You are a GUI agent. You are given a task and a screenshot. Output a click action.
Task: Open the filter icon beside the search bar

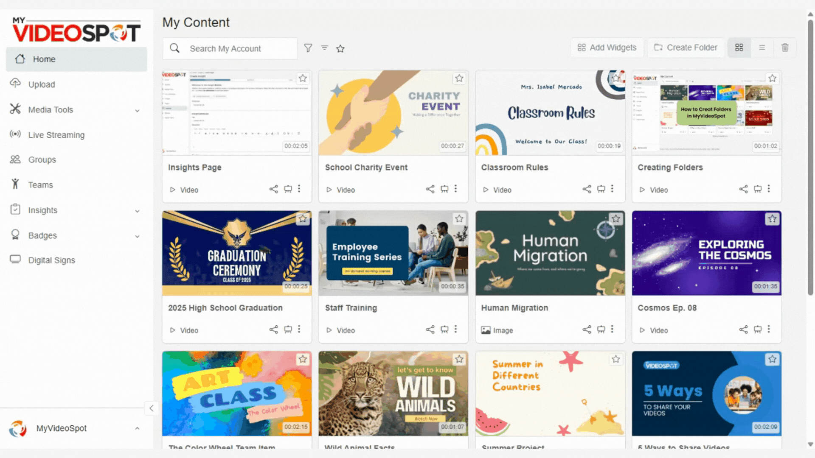[x=308, y=48]
